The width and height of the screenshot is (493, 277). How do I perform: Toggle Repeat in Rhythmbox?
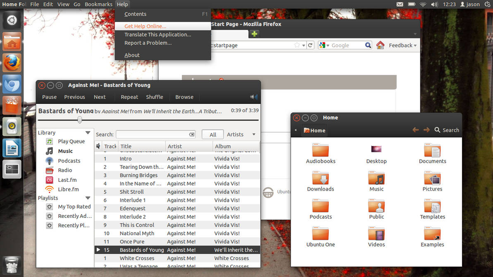coord(129,97)
